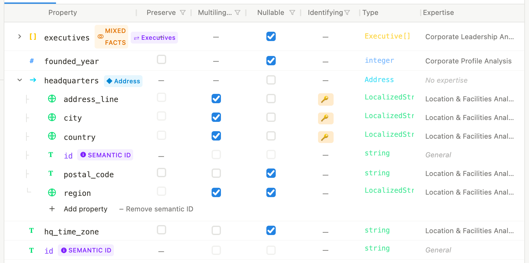The width and height of the screenshot is (529, 263).
Task: Click the globe icon next to region
Action: 52,192
